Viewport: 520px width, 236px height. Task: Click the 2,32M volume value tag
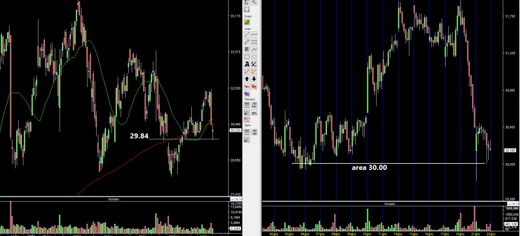click(235, 229)
